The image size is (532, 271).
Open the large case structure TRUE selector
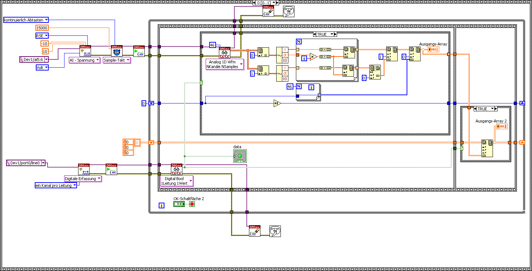coord(325,34)
